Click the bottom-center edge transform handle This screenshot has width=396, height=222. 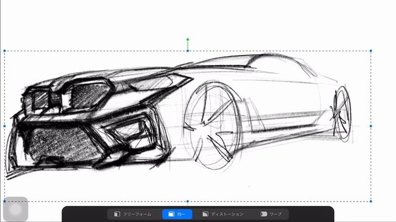pyautogui.click(x=187, y=202)
